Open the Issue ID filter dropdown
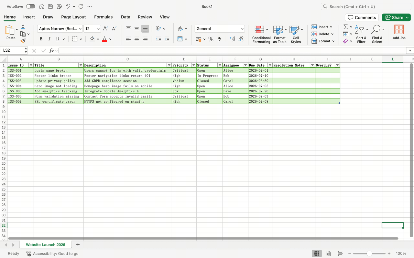414x258 pixels. 31,65
